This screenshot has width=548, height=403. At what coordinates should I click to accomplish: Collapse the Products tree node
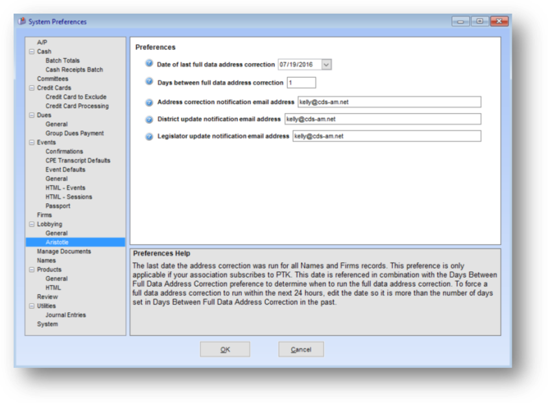pyautogui.click(x=32, y=270)
